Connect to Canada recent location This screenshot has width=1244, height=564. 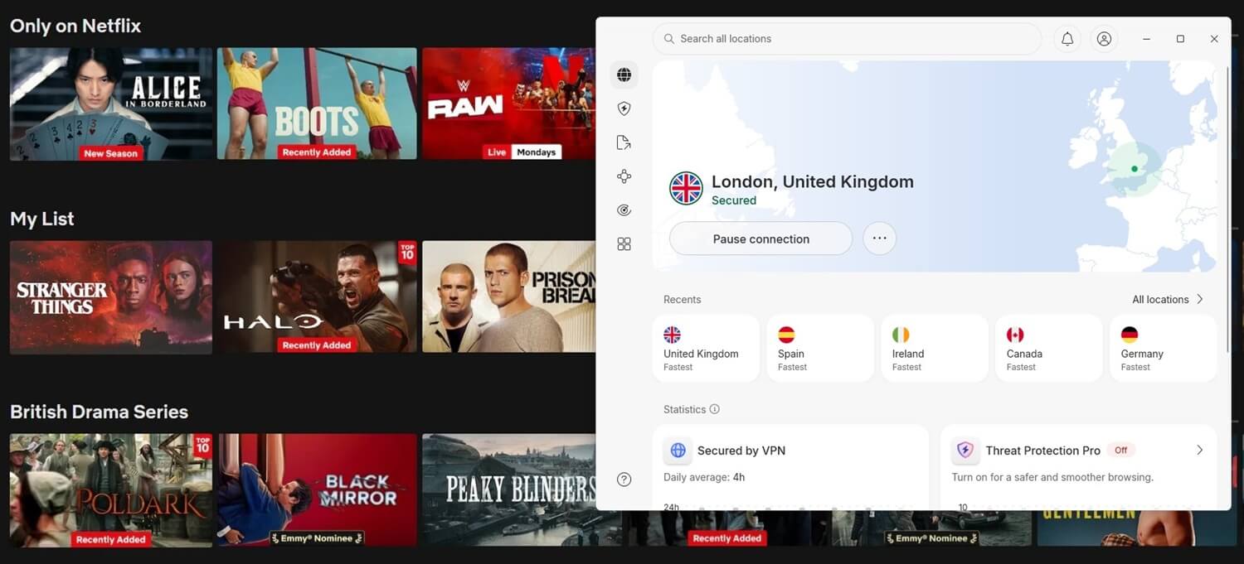pos(1049,348)
